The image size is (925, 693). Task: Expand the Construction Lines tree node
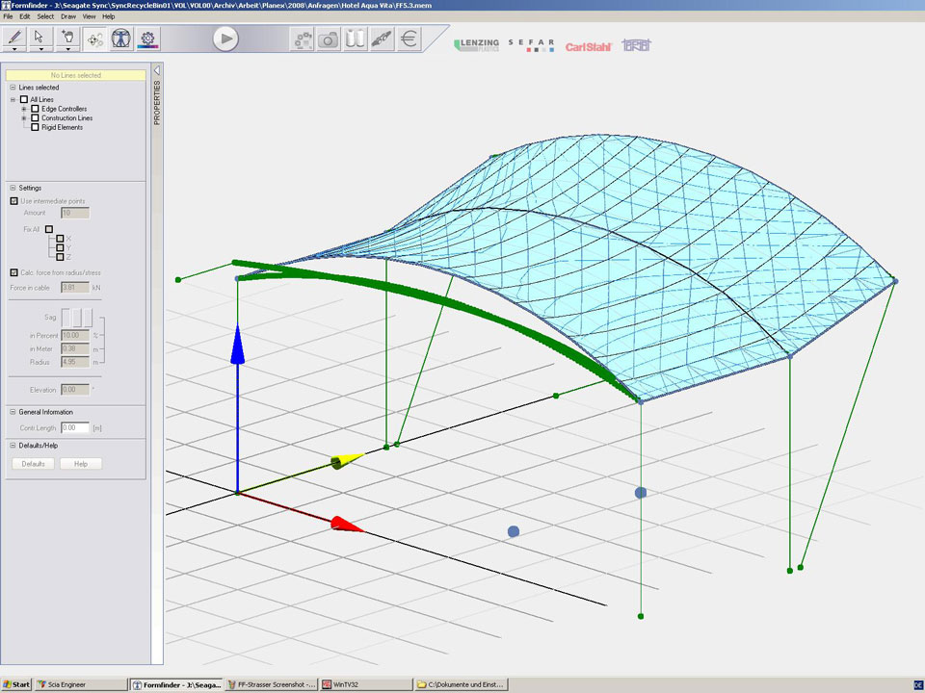point(24,118)
